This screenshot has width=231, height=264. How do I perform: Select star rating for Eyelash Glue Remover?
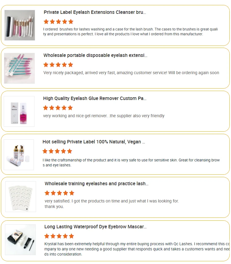58,108
